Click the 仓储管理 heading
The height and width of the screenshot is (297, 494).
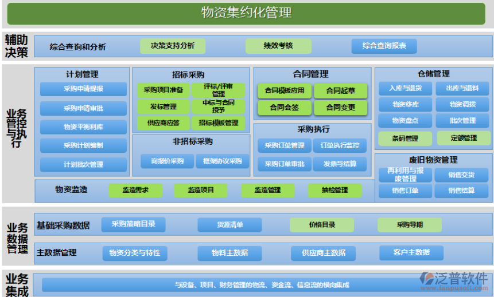434,74
